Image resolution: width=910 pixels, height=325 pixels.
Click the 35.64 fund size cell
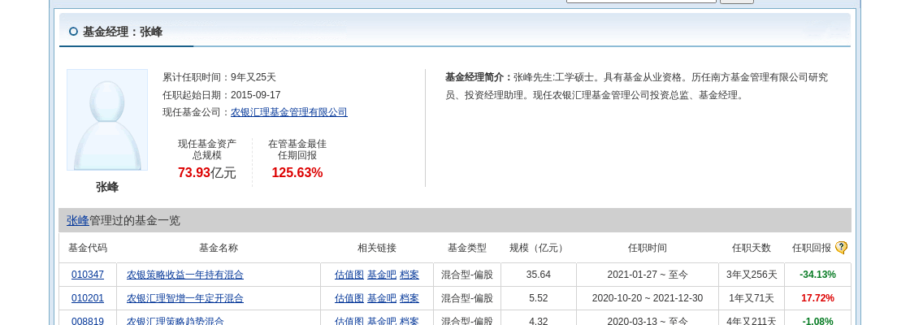[539, 275]
